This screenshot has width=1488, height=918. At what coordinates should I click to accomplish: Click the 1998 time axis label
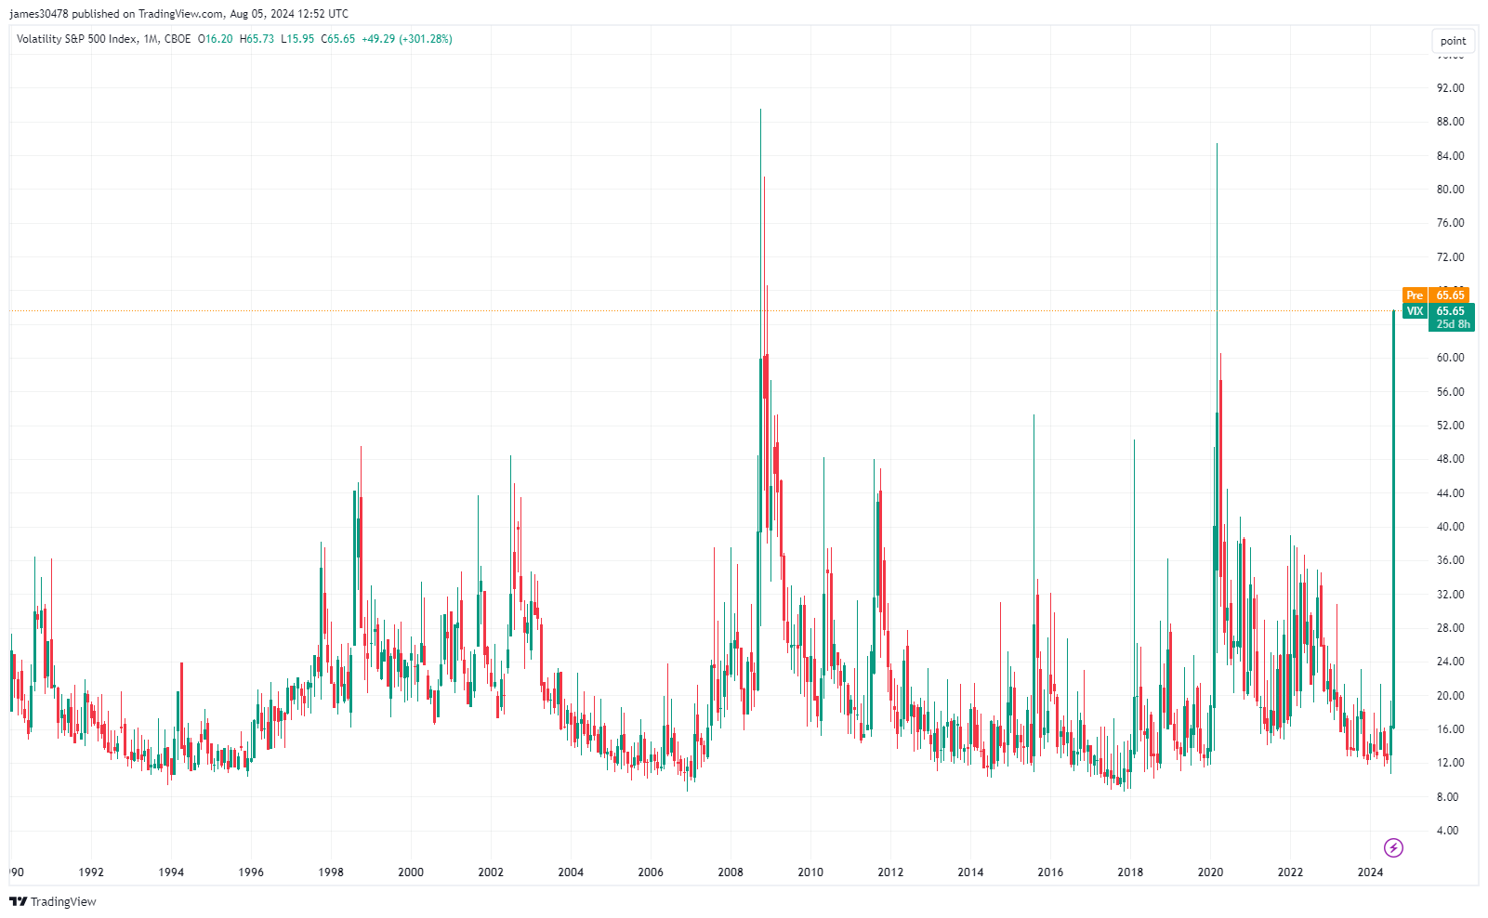pyautogui.click(x=331, y=872)
